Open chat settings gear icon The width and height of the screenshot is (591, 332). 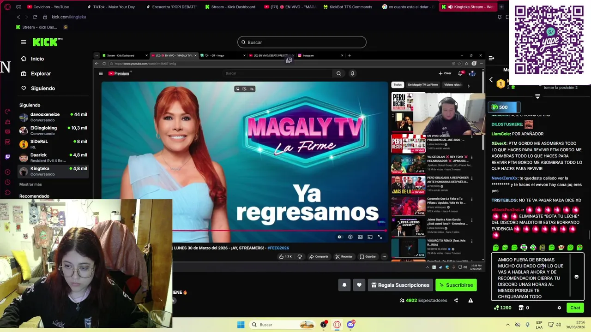559,308
